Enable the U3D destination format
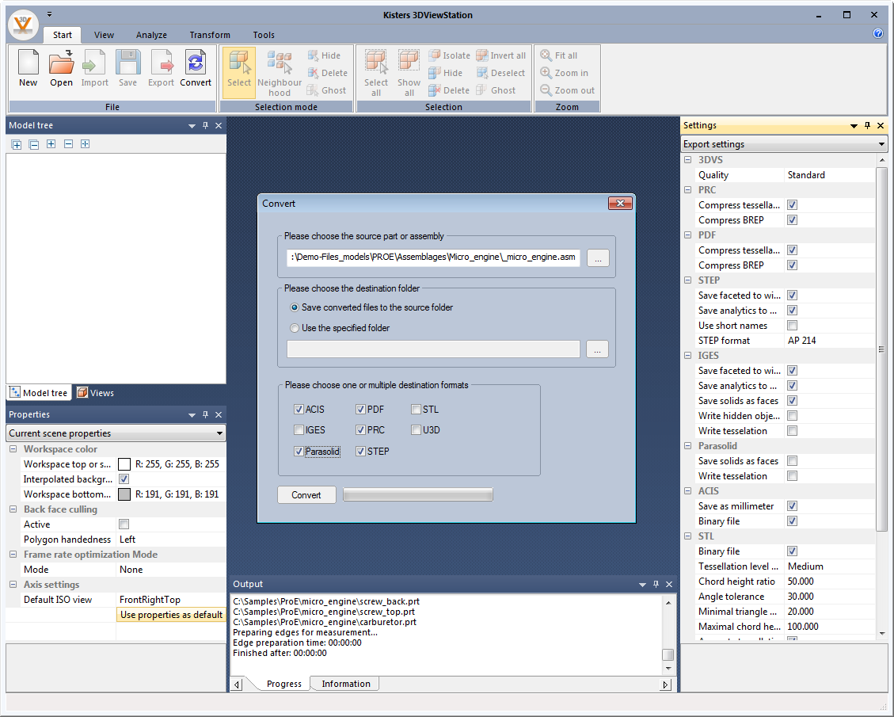Viewport: 894px width, 717px height. pos(417,430)
